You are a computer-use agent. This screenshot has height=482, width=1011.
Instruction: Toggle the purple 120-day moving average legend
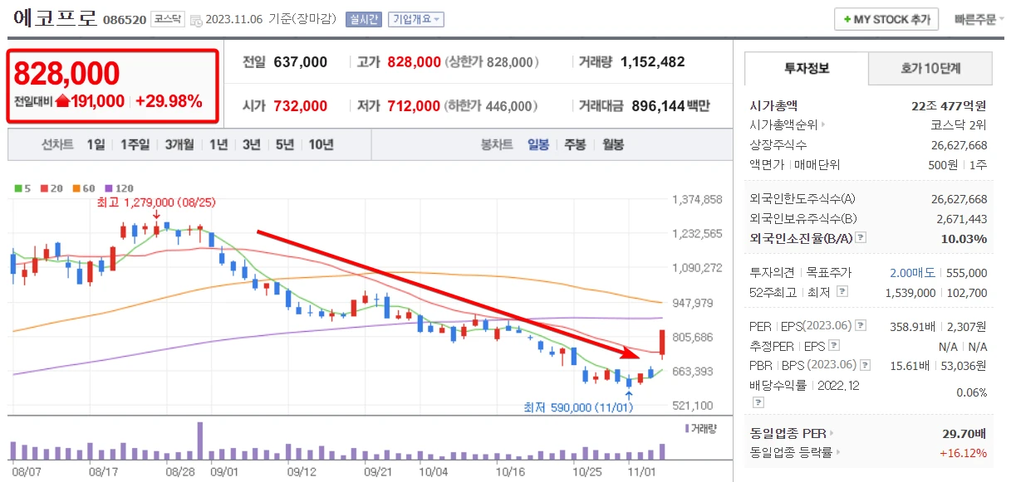pos(108,187)
